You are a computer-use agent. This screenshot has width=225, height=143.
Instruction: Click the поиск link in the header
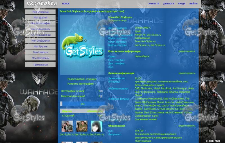66,4
